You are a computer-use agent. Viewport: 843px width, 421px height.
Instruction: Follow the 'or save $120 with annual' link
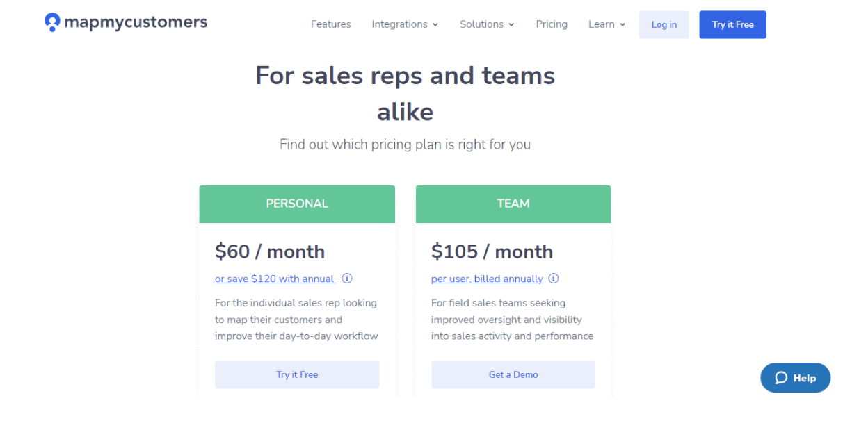tap(275, 279)
